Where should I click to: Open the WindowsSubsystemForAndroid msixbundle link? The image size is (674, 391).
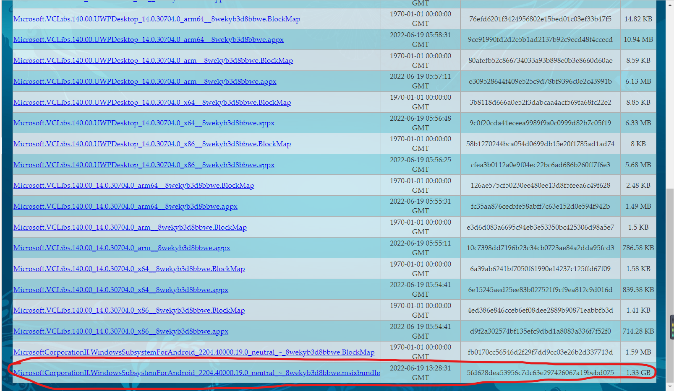pyautogui.click(x=196, y=373)
